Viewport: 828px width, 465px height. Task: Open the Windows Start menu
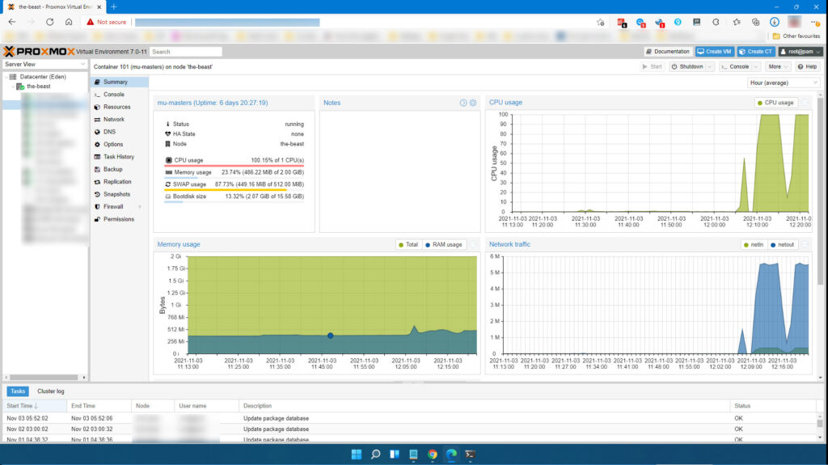click(357, 454)
